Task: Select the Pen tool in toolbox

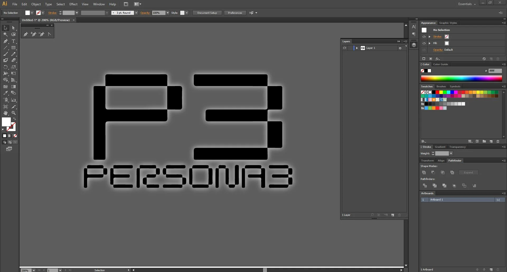Action: (6, 41)
